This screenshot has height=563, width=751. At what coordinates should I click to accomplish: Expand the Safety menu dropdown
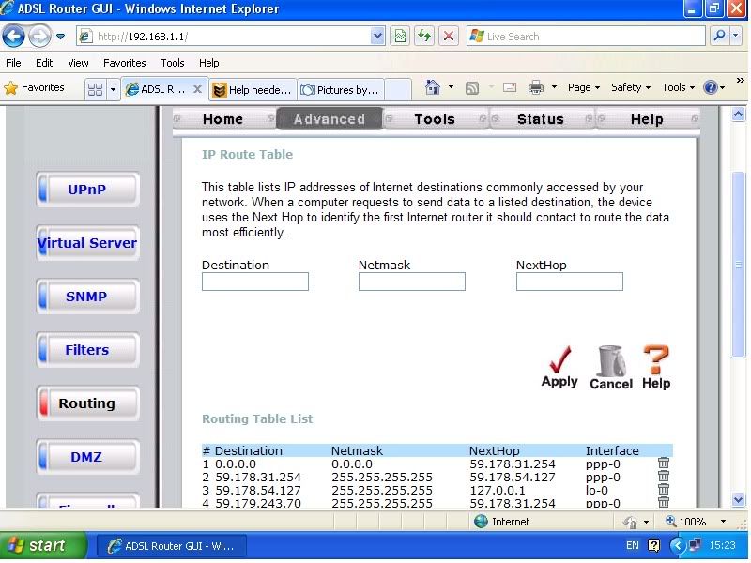pos(631,87)
